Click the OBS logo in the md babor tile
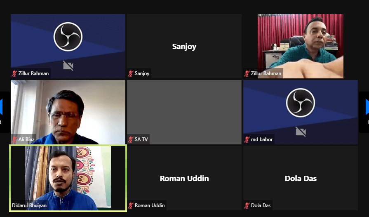This screenshot has height=217, width=369. pyautogui.click(x=301, y=103)
